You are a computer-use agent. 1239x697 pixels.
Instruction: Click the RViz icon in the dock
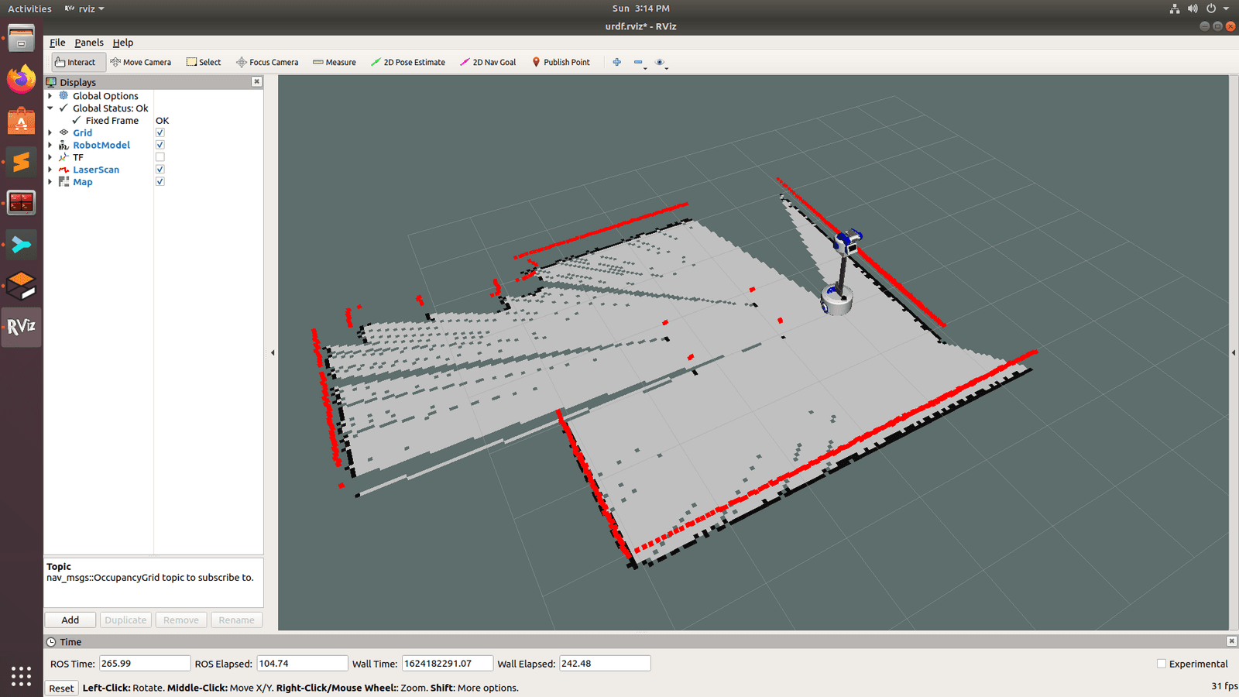click(x=21, y=327)
